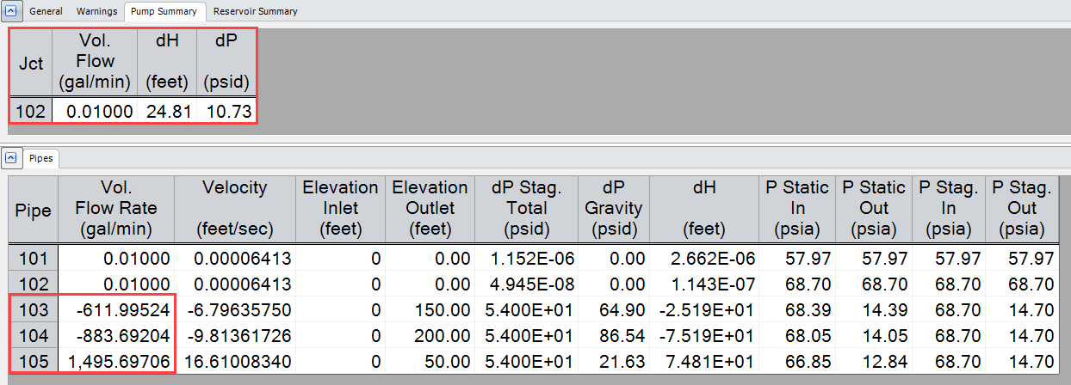Select elevation outlet cell 150.00

430,309
